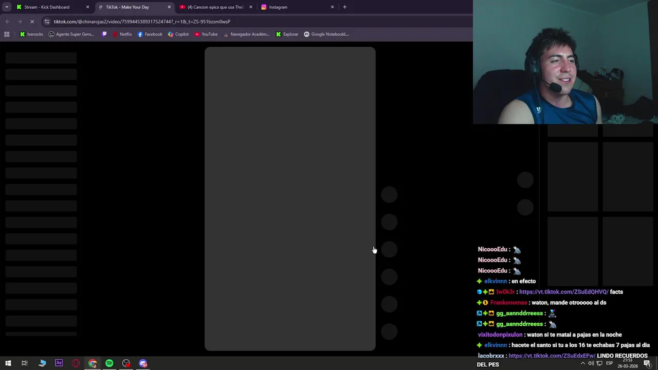Open the Twitch bookmark icon
The width and height of the screenshot is (658, 370).
pyautogui.click(x=104, y=34)
